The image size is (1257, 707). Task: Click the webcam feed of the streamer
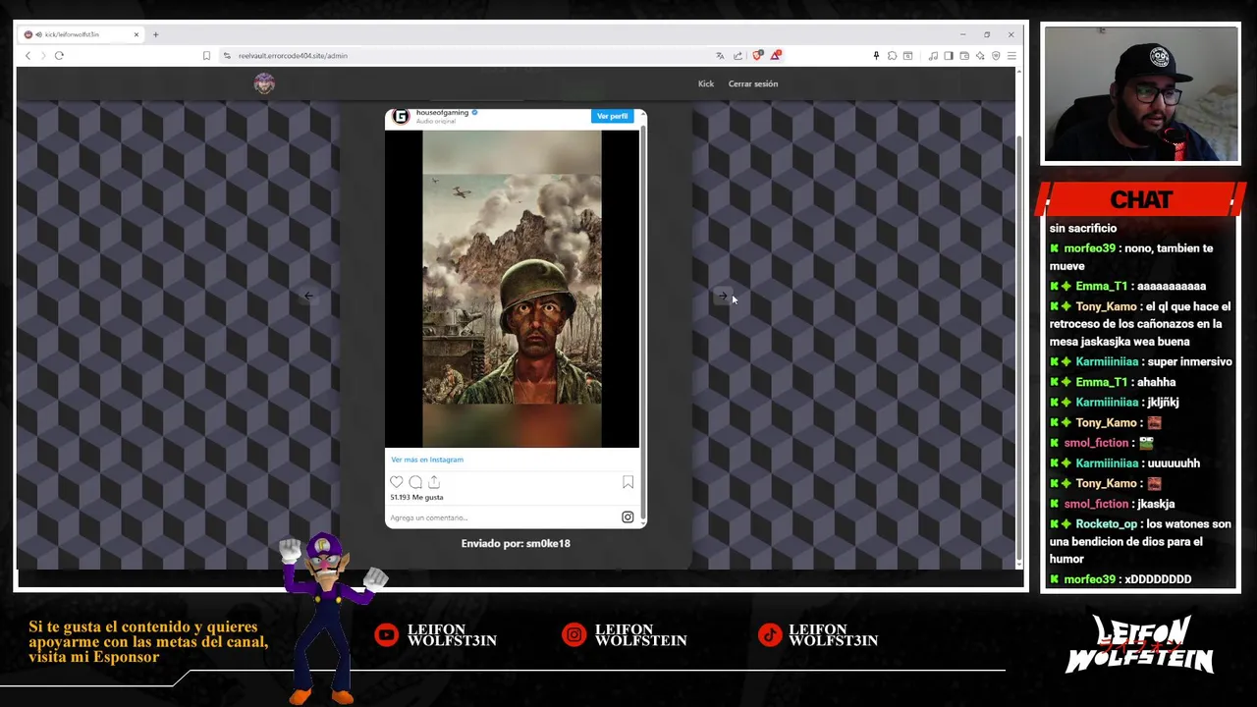tap(1141, 94)
